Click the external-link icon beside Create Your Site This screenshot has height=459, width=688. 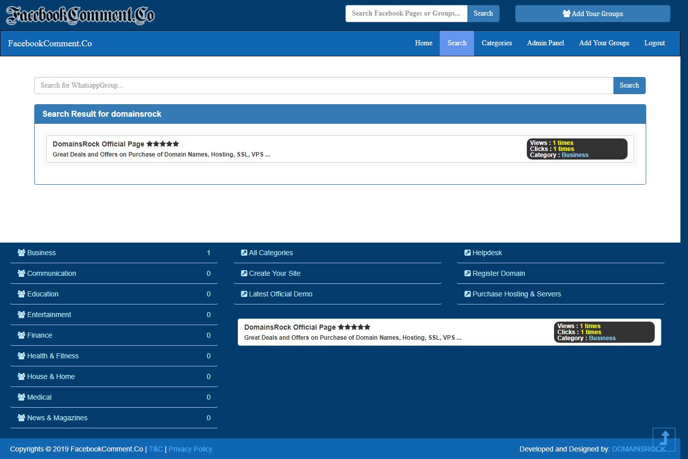pyautogui.click(x=244, y=273)
